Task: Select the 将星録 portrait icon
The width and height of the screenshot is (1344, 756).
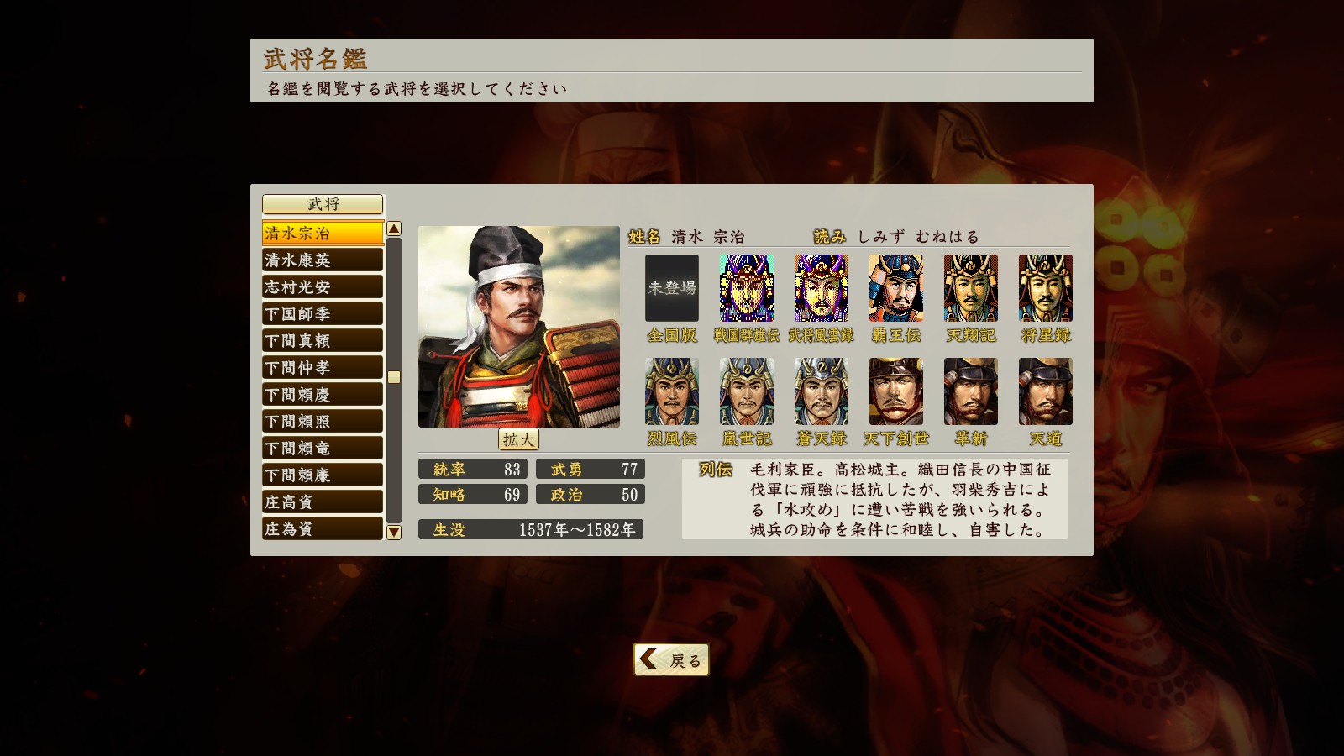Action: 1046,288
